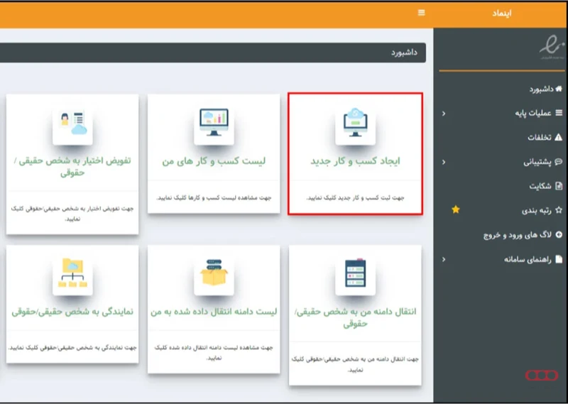Expand the پشتیبانی submenu chevron

(x=444, y=162)
